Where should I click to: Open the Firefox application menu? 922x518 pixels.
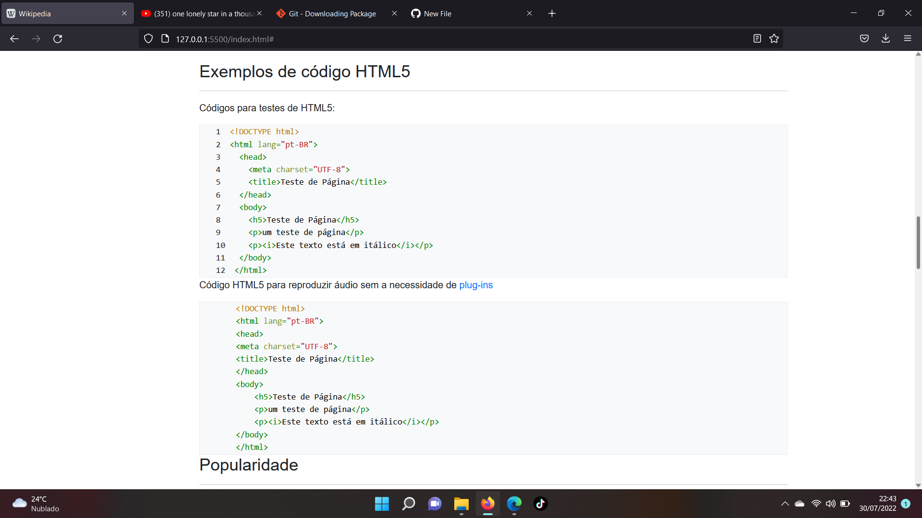[x=908, y=38]
